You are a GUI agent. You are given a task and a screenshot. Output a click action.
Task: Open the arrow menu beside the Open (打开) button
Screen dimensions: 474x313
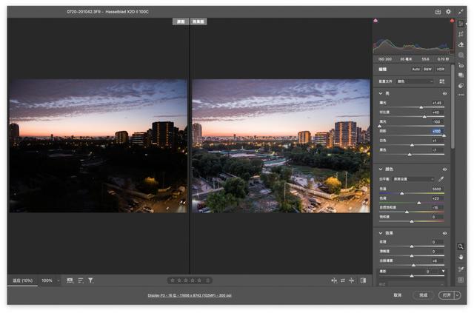pyautogui.click(x=458, y=295)
